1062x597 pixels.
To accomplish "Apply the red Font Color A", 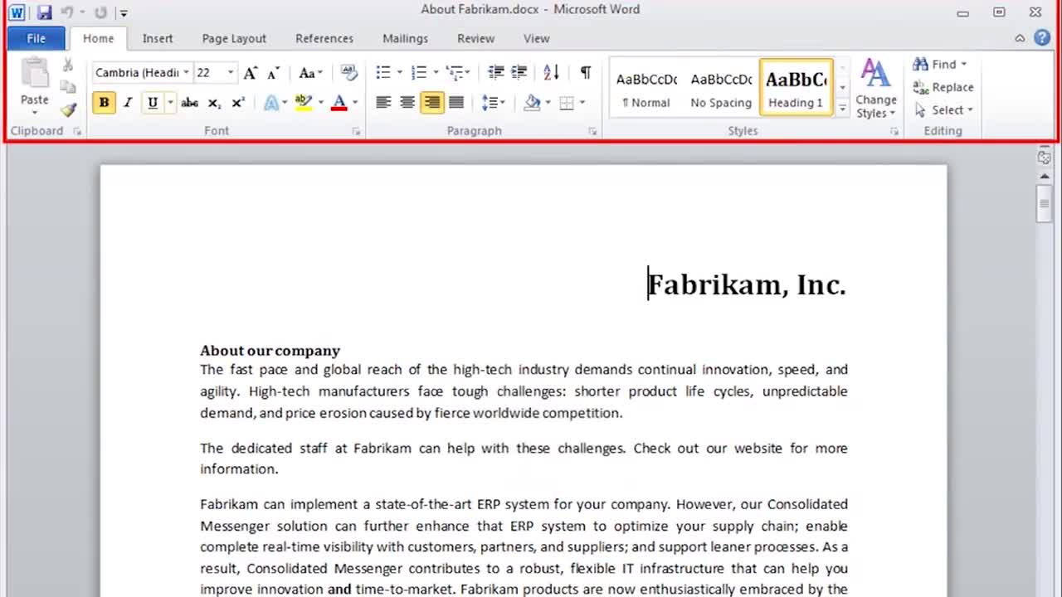I will tap(339, 103).
